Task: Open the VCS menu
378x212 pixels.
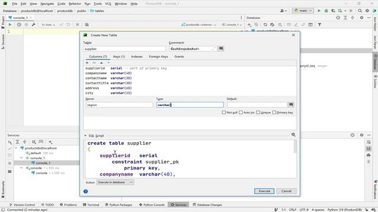Action: click(x=108, y=4)
